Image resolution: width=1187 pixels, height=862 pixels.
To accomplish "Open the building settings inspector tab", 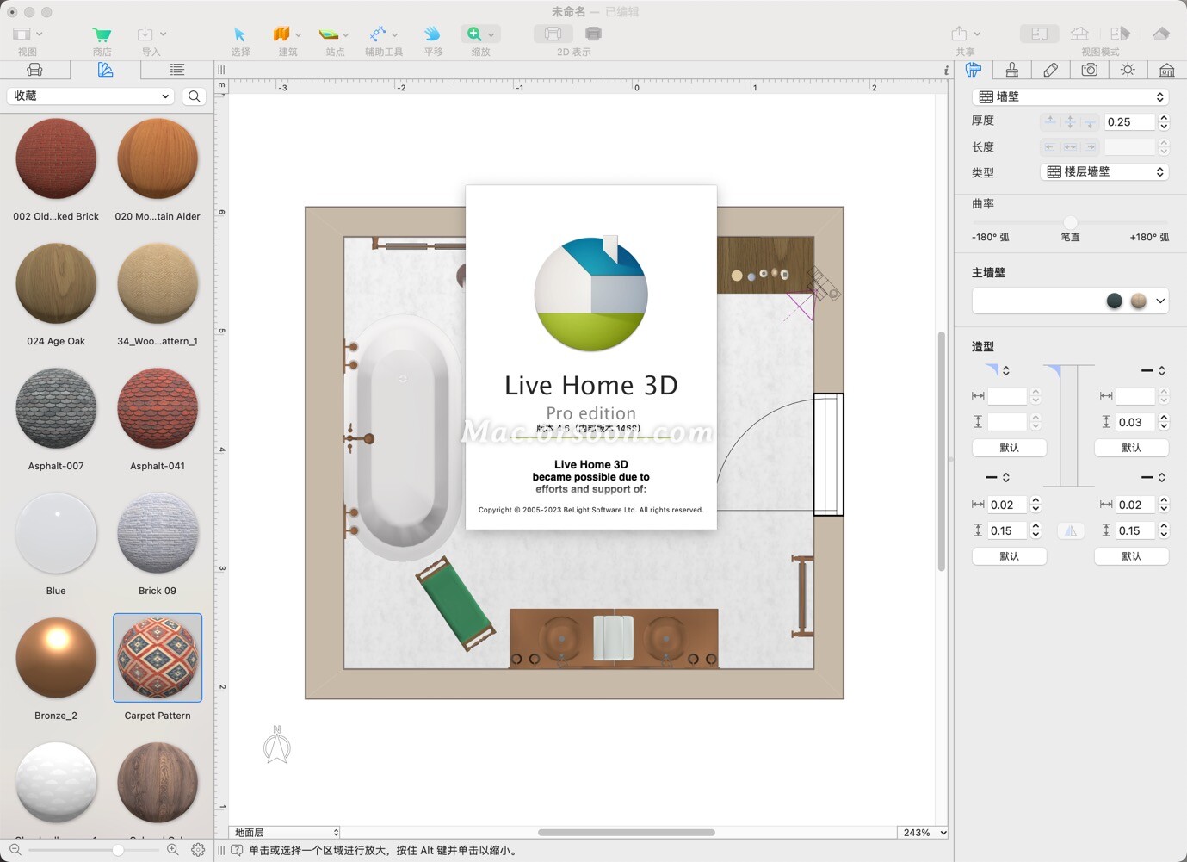I will click(1167, 70).
